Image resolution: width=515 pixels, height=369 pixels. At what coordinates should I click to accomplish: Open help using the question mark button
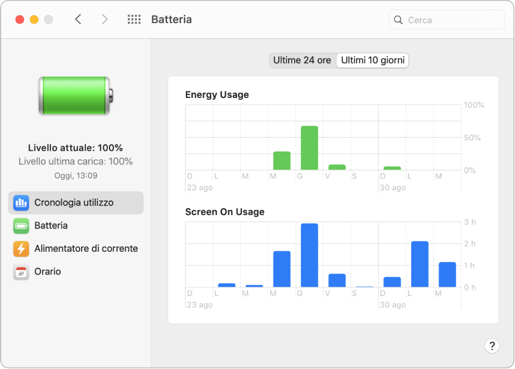[492, 346]
